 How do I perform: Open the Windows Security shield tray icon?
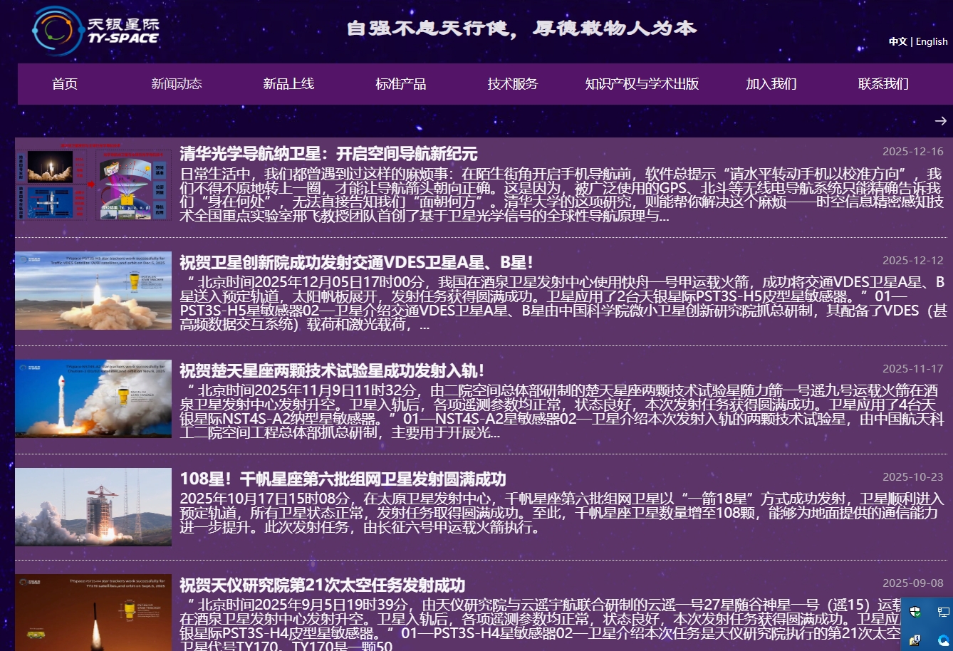[x=915, y=612]
